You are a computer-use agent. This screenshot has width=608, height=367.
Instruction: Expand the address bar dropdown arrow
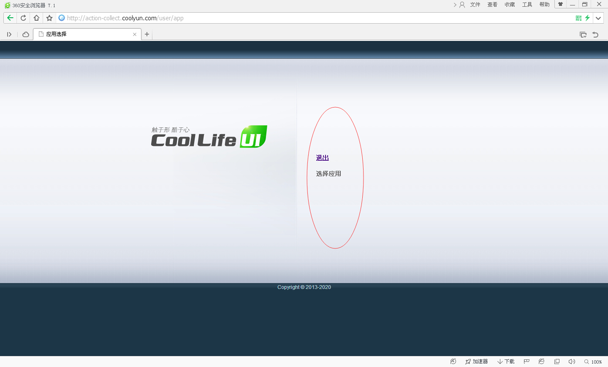tap(598, 18)
